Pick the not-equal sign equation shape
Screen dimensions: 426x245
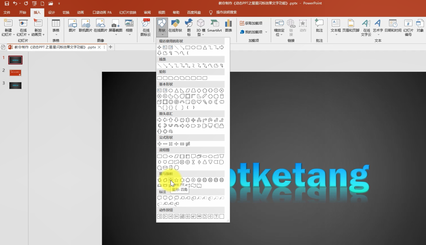188,144
